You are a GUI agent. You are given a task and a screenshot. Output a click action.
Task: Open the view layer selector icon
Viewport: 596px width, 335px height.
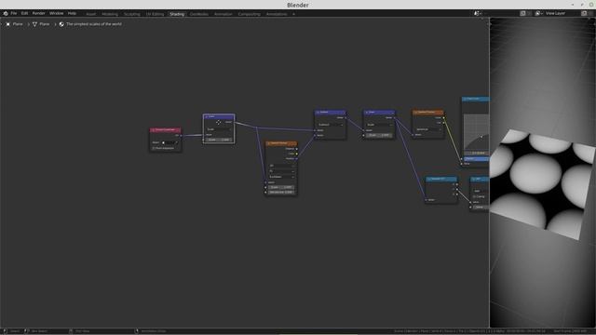pos(538,13)
